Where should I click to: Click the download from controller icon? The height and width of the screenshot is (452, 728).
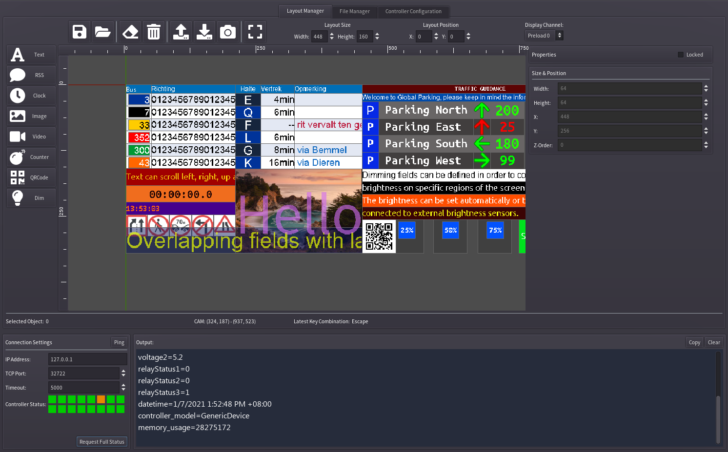pyautogui.click(x=204, y=32)
